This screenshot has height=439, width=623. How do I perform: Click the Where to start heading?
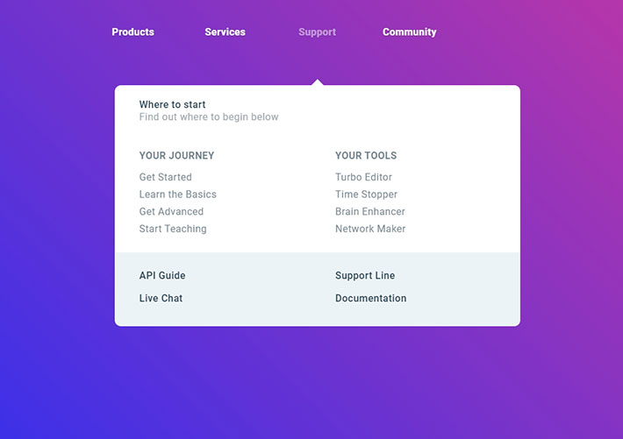(x=172, y=104)
